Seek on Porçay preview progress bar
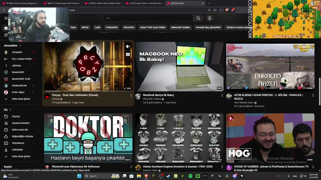 pos(88,91)
